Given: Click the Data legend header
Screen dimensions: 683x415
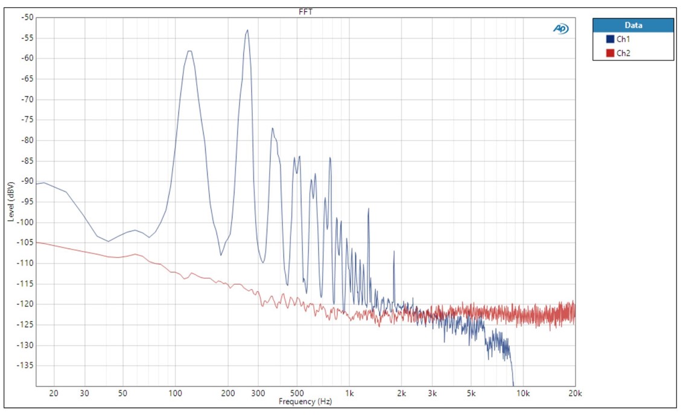Looking at the screenshot, I should pos(633,25).
